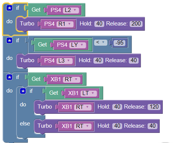Edit the -95 number field
The width and height of the screenshot is (180, 143).
pos(120,43)
